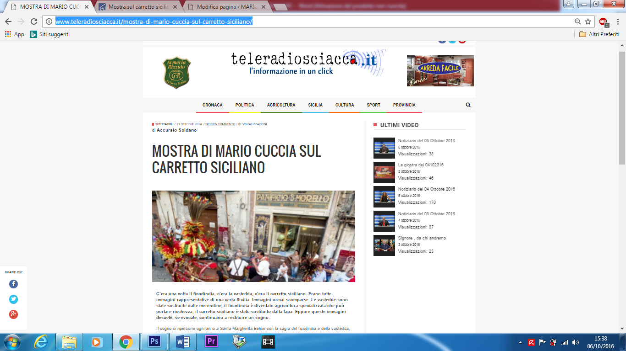The height and width of the screenshot is (351, 626).
Task: Open Photoshop from the taskbar
Action: [x=154, y=342]
